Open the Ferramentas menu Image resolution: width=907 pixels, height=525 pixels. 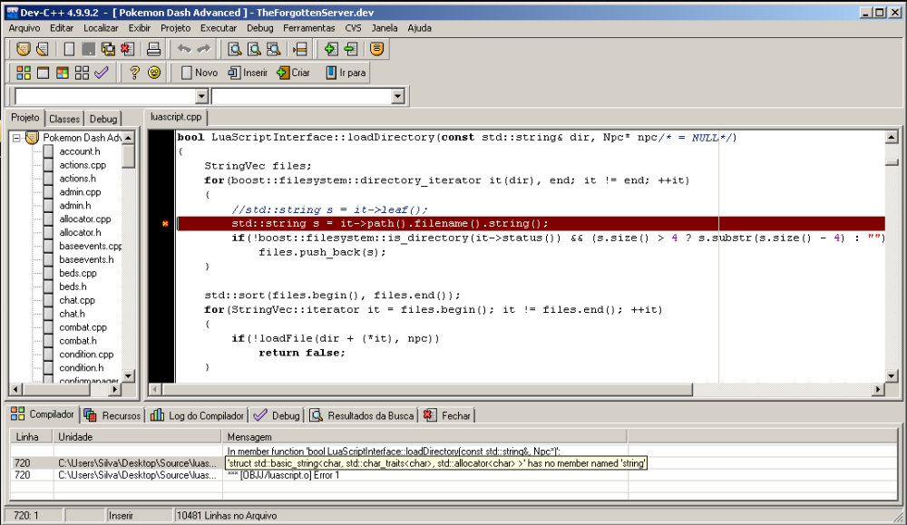coord(308,28)
